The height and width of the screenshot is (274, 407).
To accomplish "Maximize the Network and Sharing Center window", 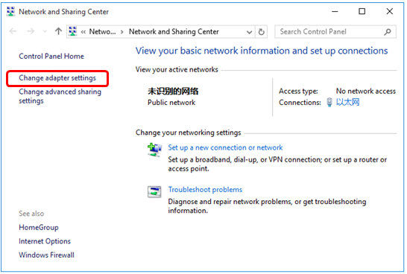I will pyautogui.click(x=362, y=11).
